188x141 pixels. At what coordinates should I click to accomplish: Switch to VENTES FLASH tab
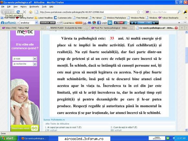tap(67, 28)
